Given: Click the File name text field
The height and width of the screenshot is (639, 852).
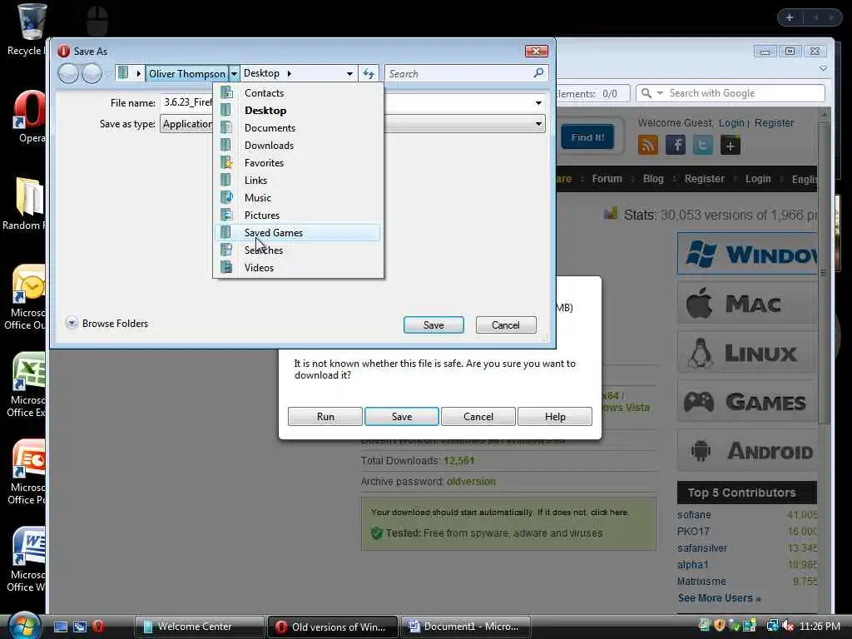Looking at the screenshot, I should [x=352, y=102].
